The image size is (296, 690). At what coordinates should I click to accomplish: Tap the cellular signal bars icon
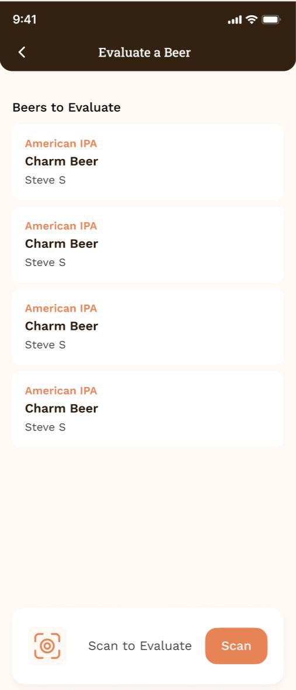coord(235,20)
